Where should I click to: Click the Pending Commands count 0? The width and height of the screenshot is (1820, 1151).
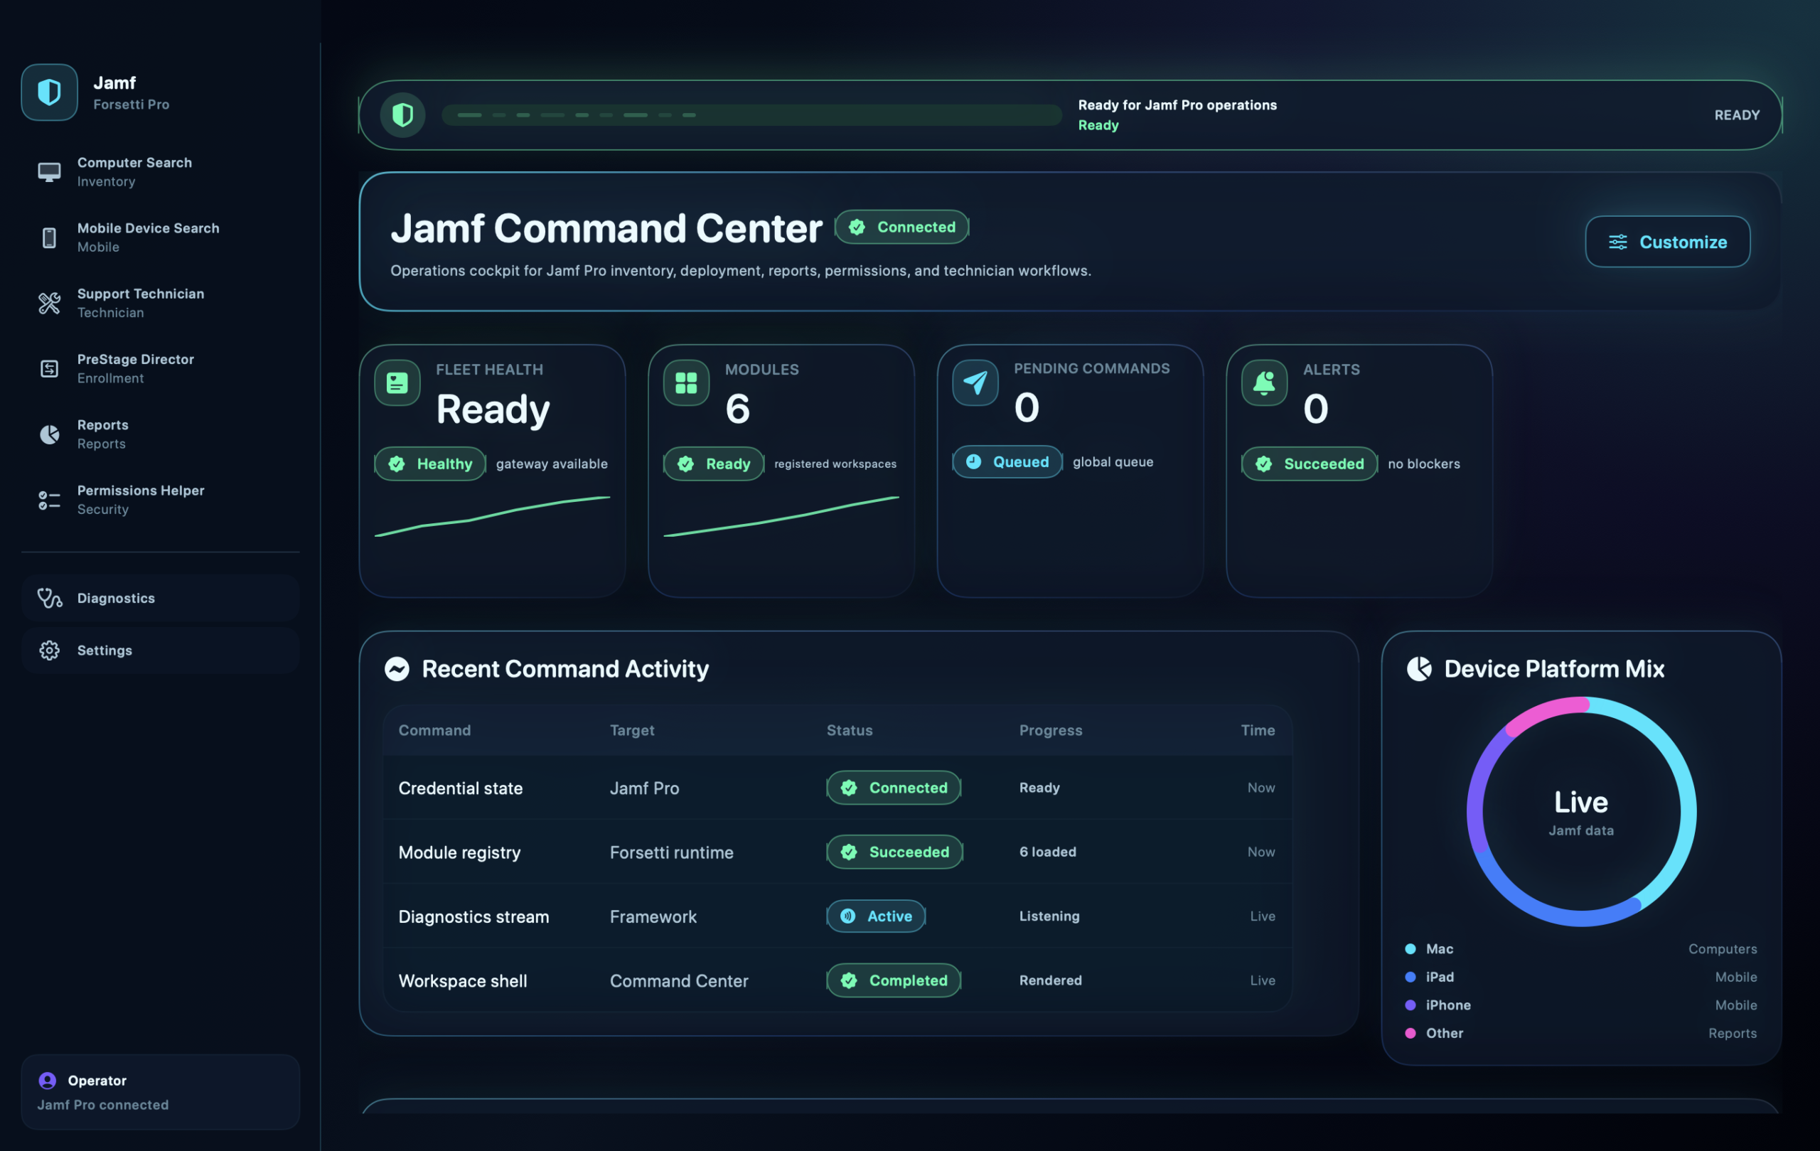click(x=1027, y=408)
